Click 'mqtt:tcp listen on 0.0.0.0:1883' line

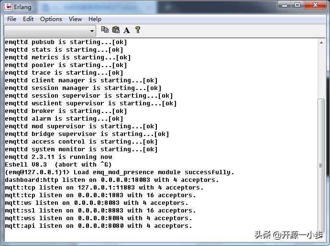100,195
